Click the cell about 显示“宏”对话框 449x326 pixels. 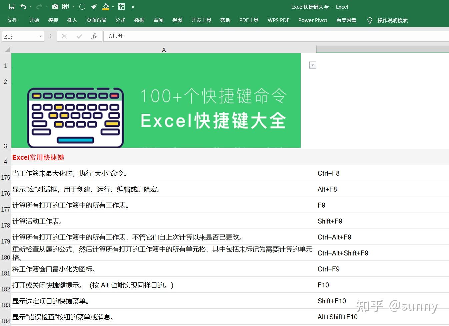[164, 189]
